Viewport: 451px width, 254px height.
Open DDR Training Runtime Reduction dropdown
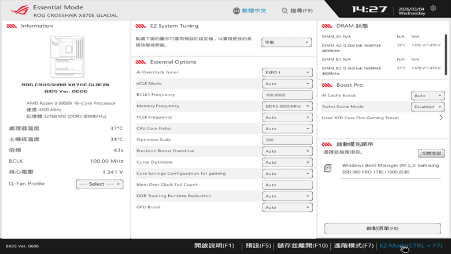(287, 196)
